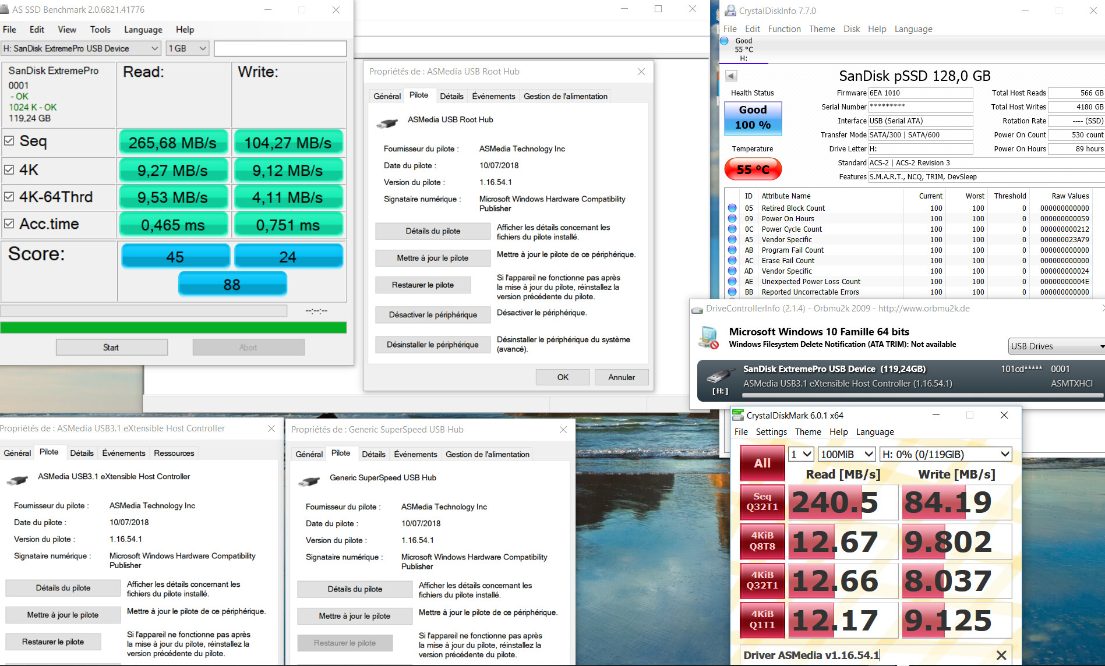Close the USB3.1 eXtensible Host Controller properties dialog
The height and width of the screenshot is (666, 1105).
coord(271,428)
